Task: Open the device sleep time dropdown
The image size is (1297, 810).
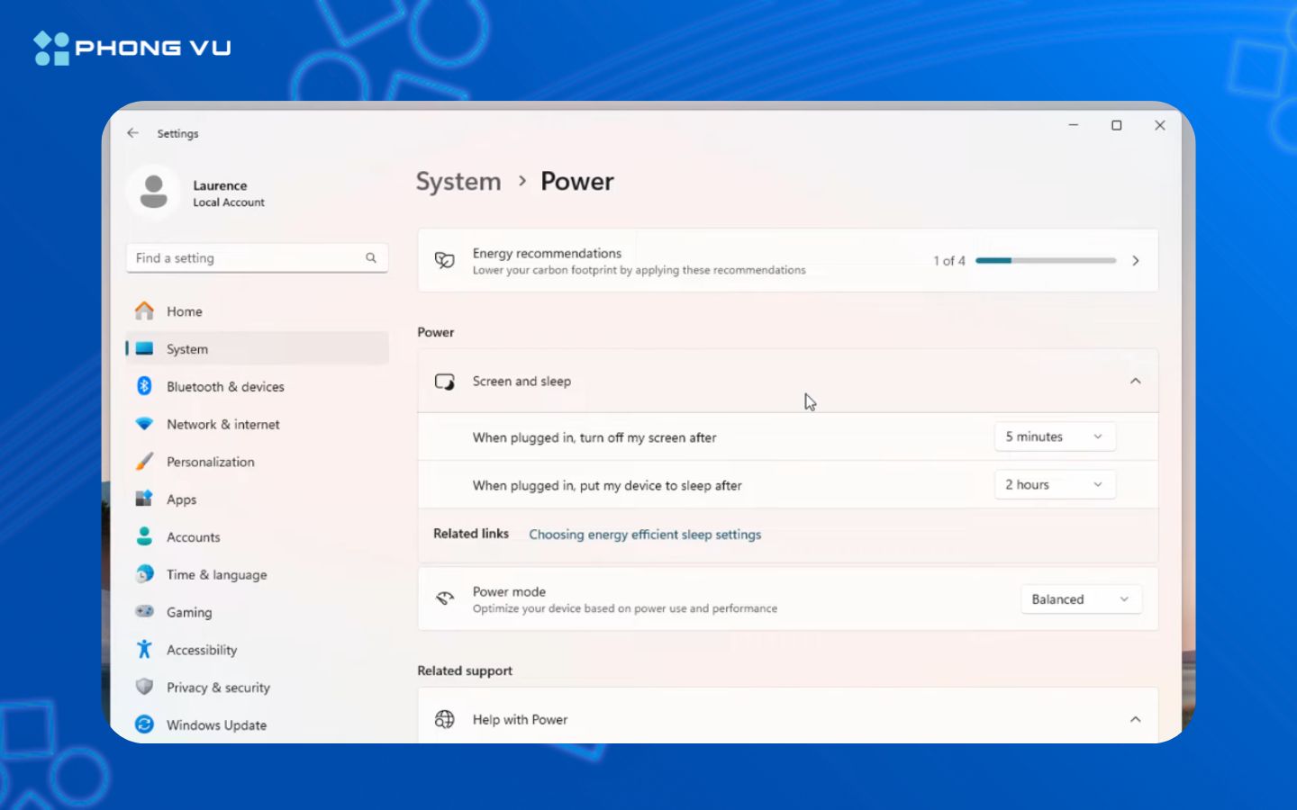Action: click(1055, 485)
